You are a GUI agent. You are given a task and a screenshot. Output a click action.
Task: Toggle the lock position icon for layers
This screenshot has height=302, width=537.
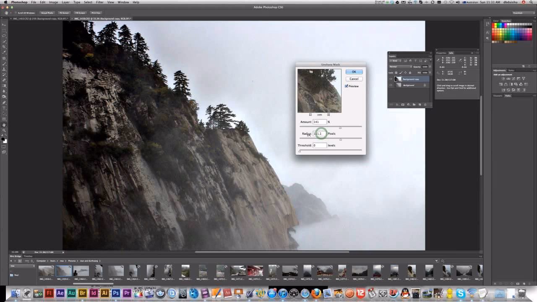point(405,73)
